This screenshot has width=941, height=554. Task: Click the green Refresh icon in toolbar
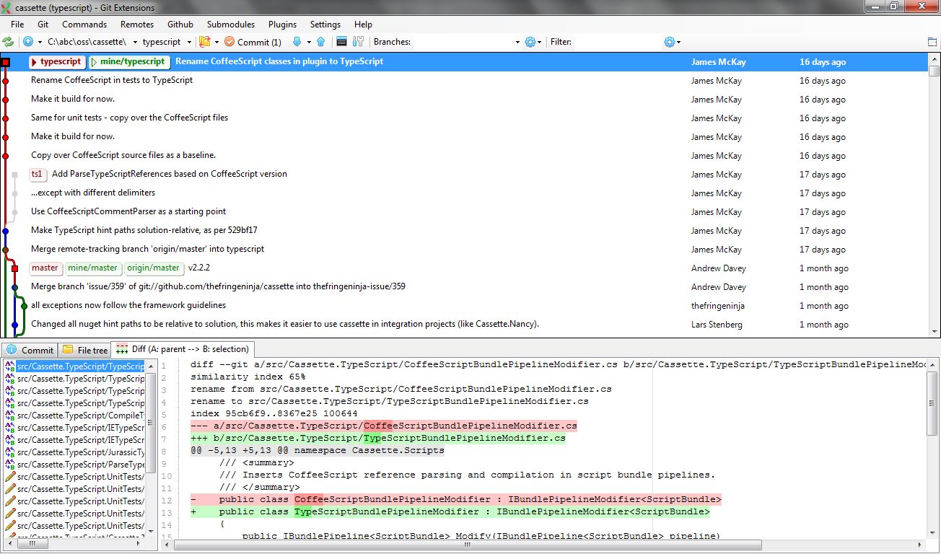click(x=8, y=42)
